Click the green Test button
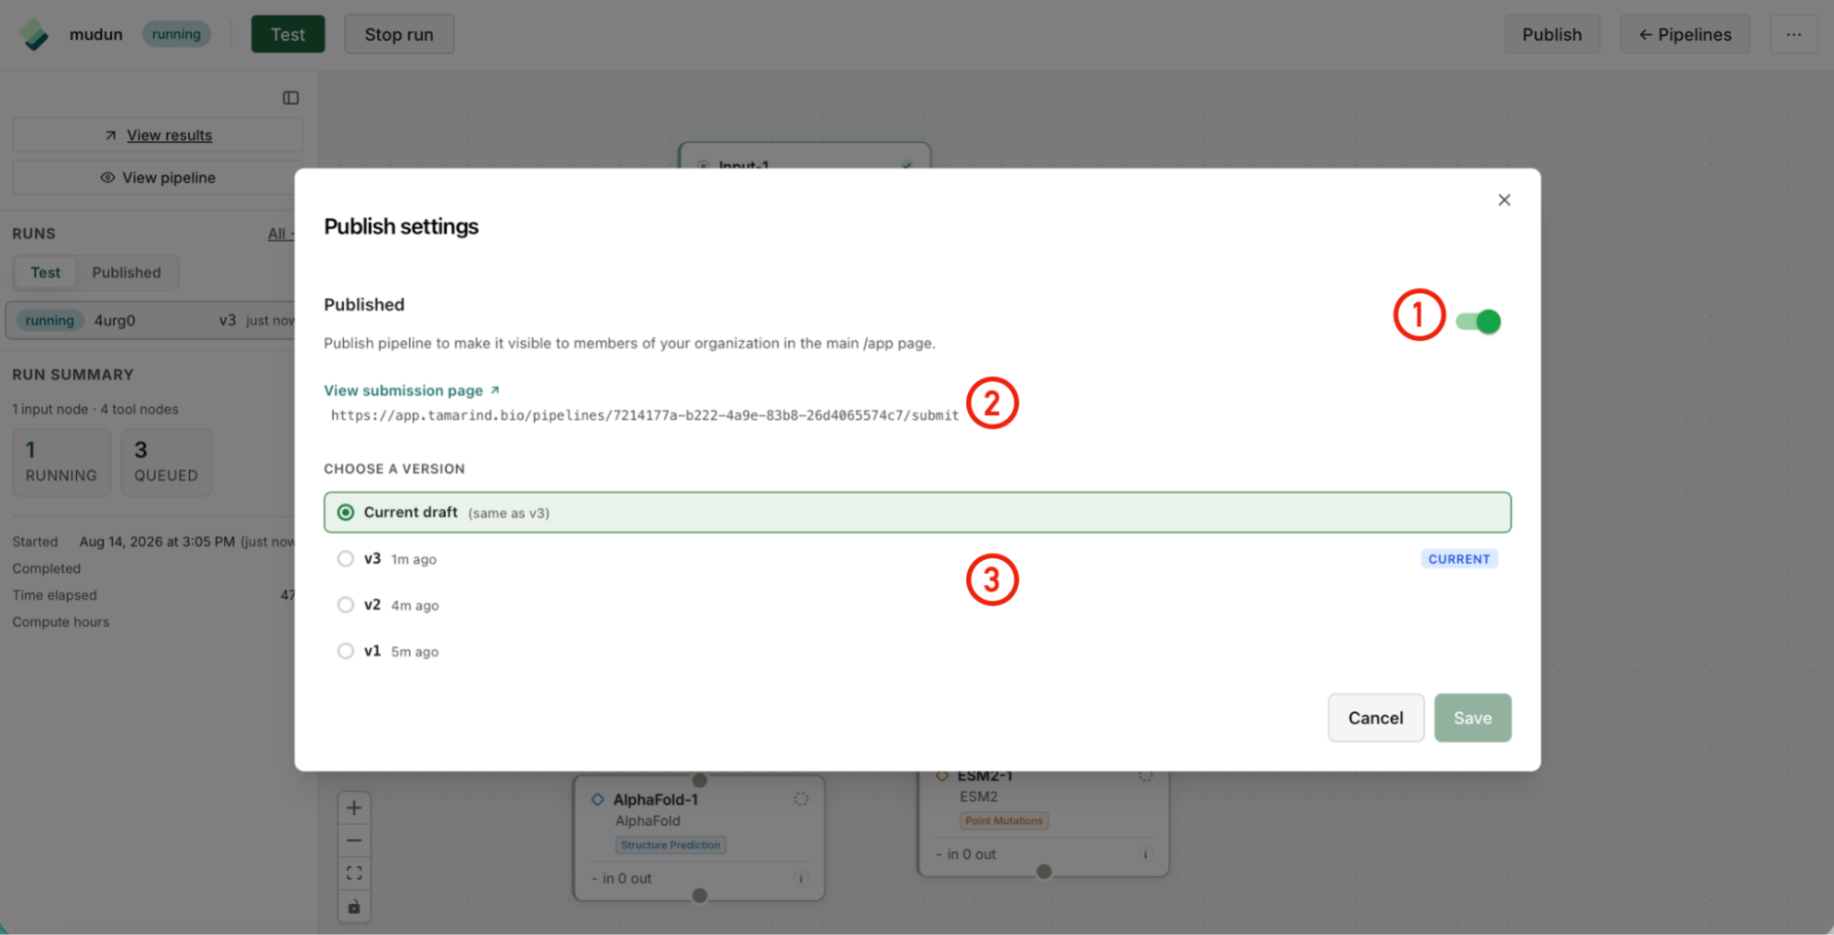1834x935 pixels. 287,34
